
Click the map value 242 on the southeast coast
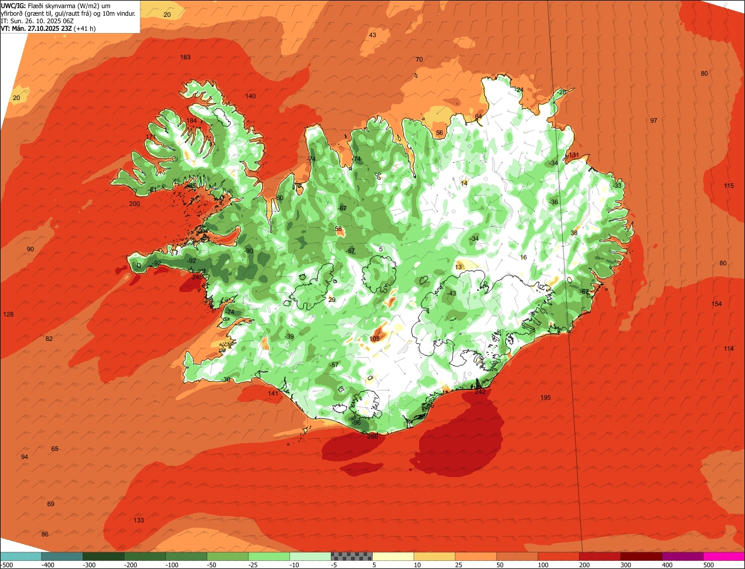(x=480, y=392)
